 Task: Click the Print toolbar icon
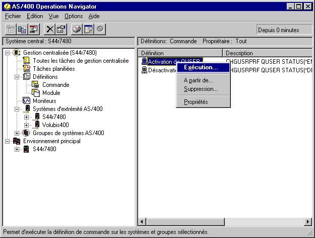(77, 29)
